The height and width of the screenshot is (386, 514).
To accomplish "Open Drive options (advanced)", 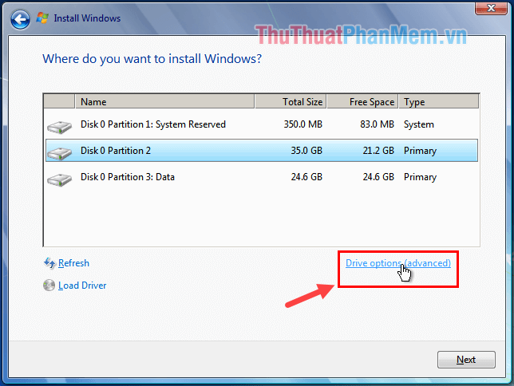I will click(x=398, y=263).
